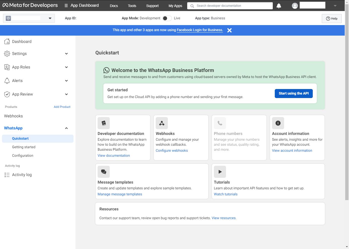Click the WhatsApp logo in welcome banner
The width and height of the screenshot is (349, 249).
[x=106, y=70]
